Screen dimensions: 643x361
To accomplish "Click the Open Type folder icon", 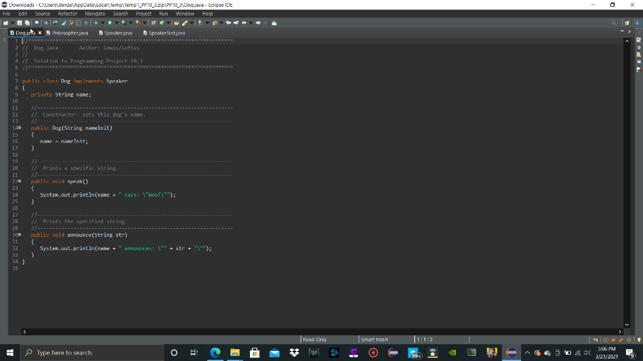I will tap(176, 23).
